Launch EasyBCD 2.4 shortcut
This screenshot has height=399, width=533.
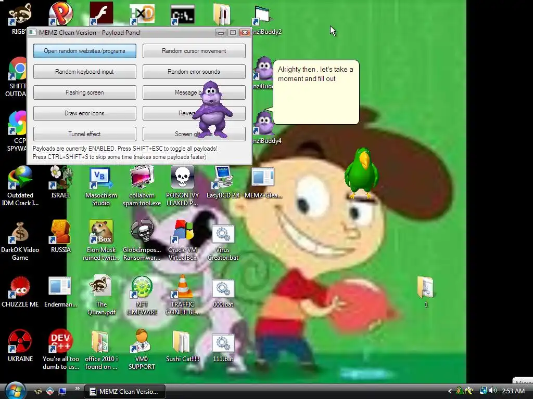pyautogui.click(x=223, y=182)
